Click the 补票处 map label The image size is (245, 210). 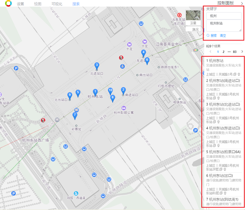point(77,129)
